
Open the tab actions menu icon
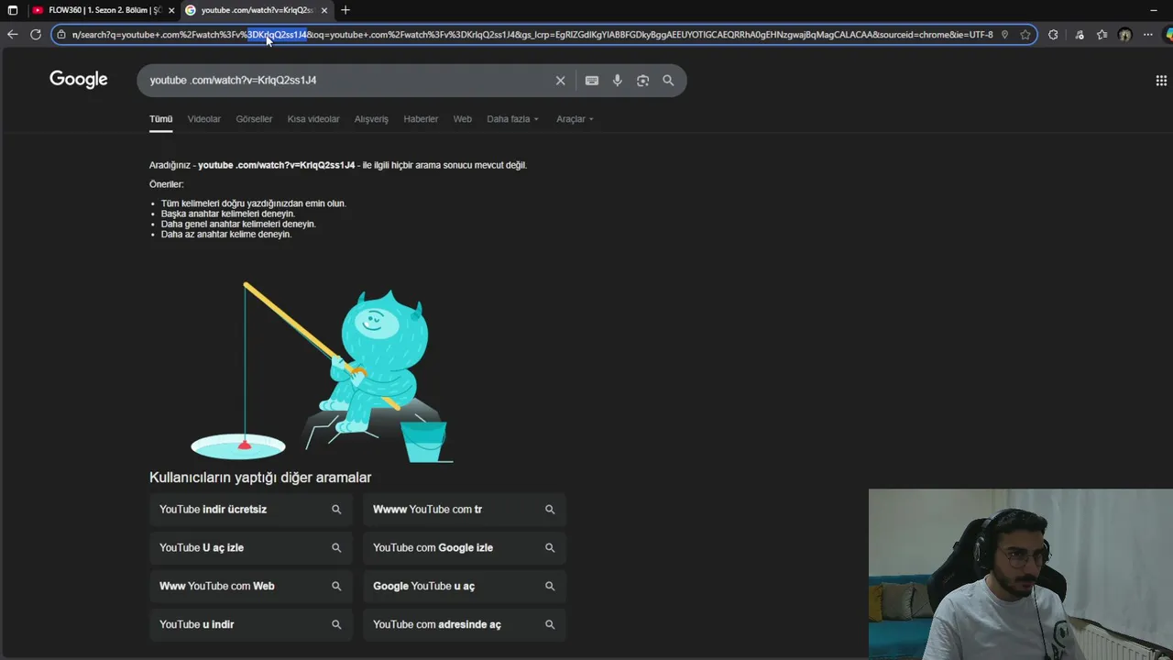click(x=13, y=10)
